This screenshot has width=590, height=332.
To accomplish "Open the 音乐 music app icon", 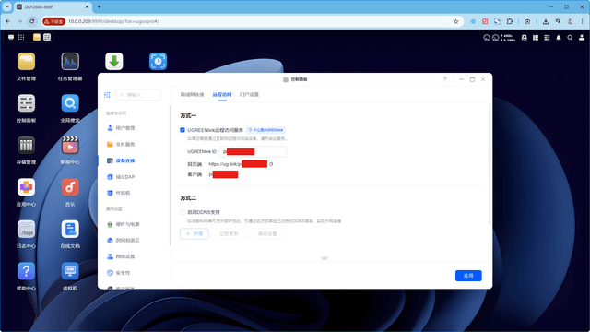I will coord(70,187).
